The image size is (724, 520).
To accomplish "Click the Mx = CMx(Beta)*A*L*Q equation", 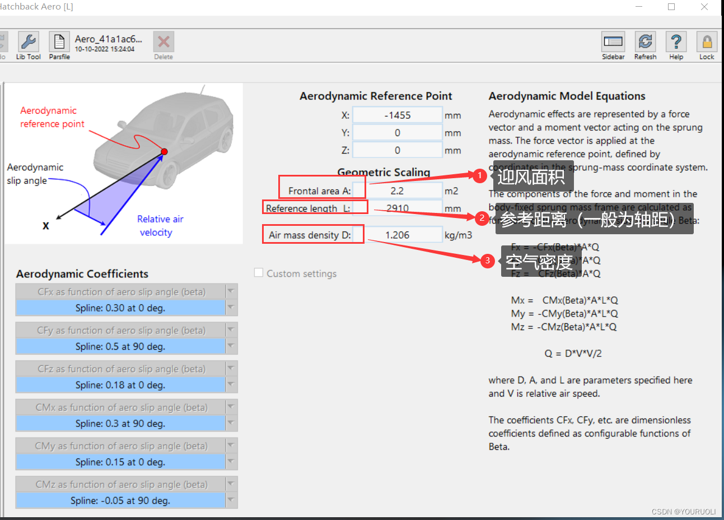I will 564,300.
